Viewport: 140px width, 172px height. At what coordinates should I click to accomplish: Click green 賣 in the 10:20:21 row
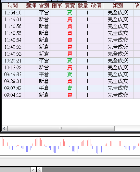(70, 61)
